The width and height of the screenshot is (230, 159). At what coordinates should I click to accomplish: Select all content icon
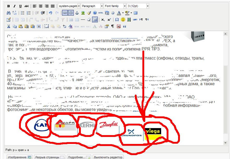click(39, 26)
